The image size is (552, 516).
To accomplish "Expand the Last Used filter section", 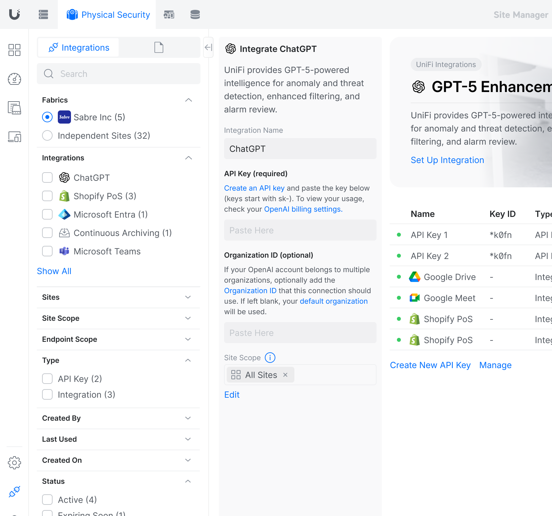I will pos(188,439).
